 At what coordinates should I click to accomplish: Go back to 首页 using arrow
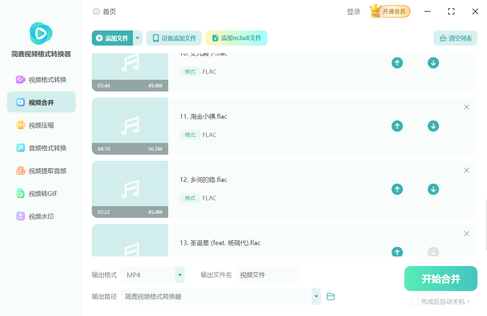tap(97, 12)
